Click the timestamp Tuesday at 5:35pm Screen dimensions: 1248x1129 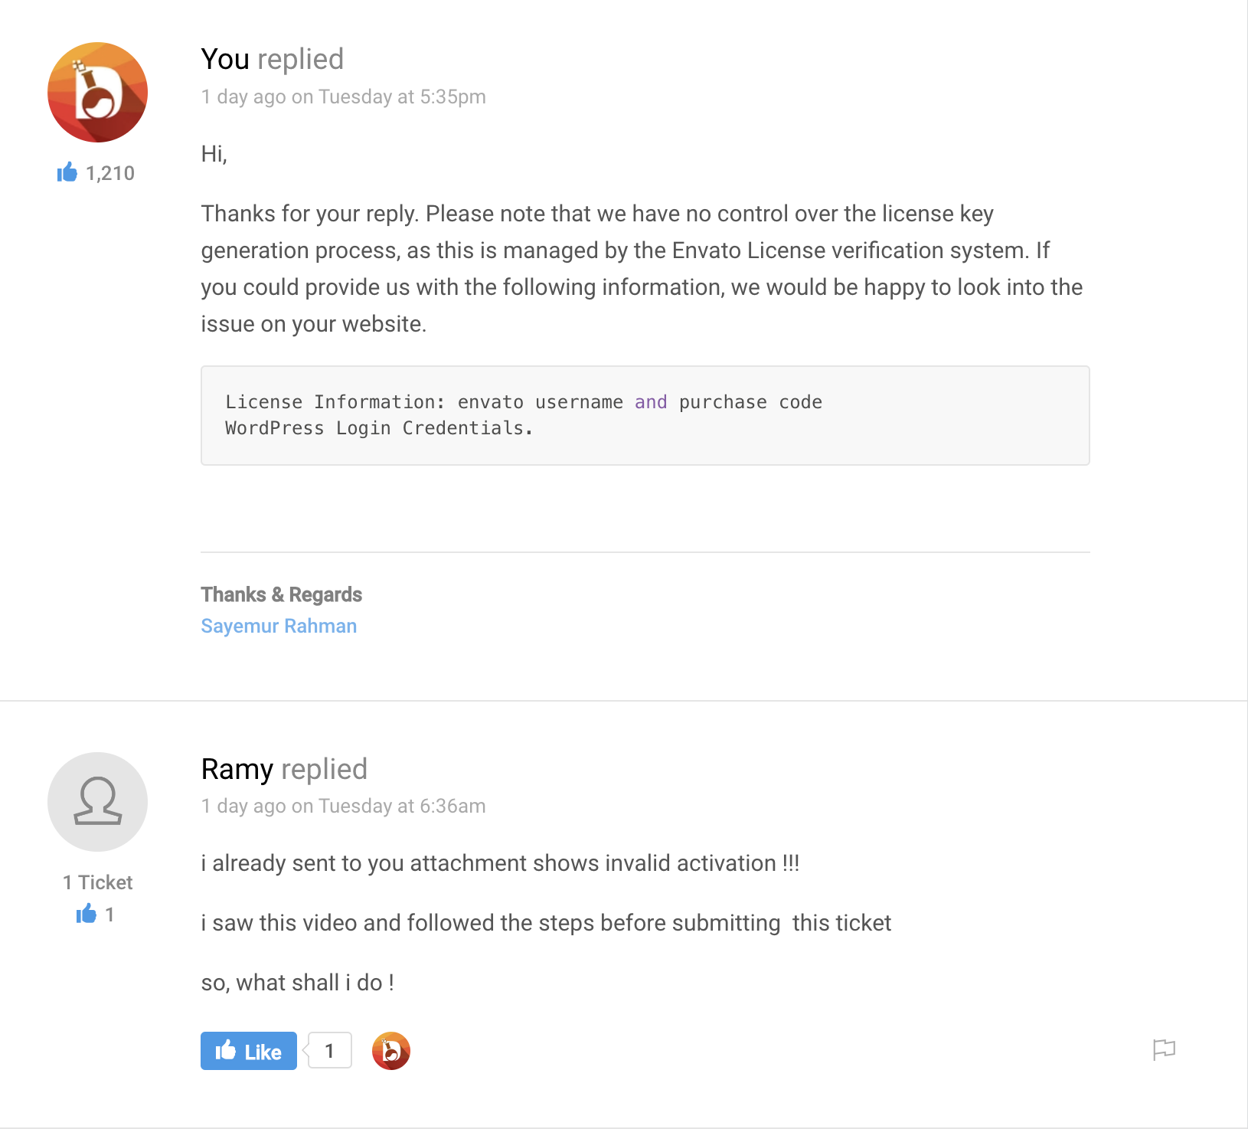click(x=402, y=97)
